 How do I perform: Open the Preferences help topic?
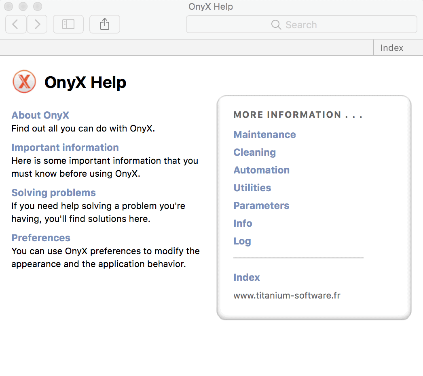40,238
